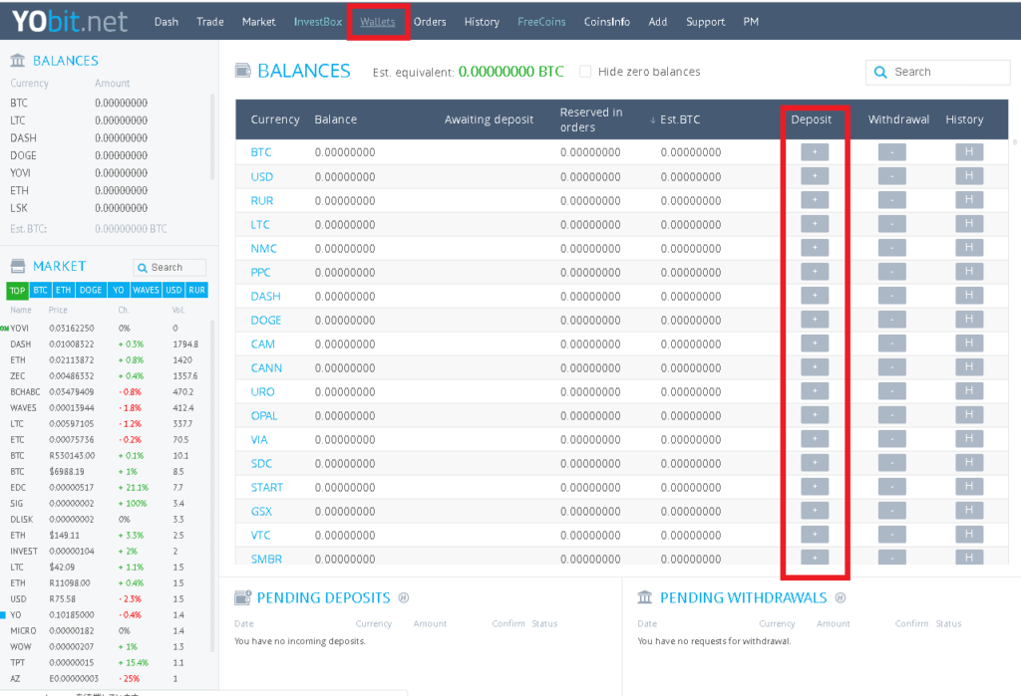Switch to the RUR market tab

coord(196,290)
